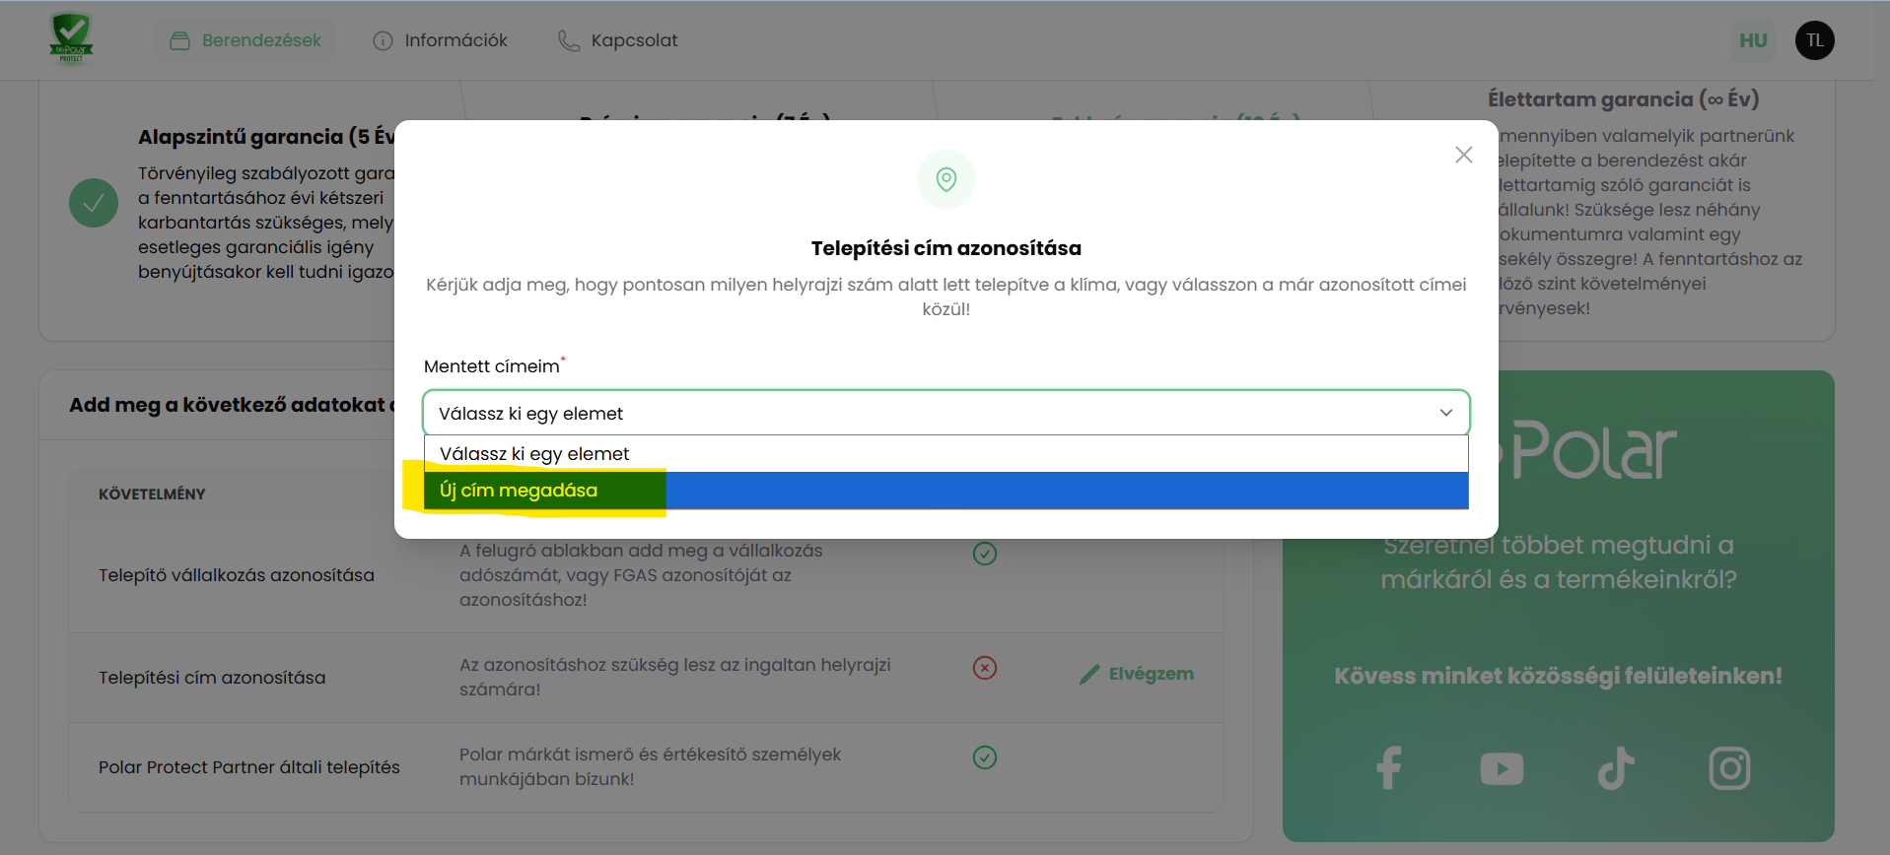
Task: Open the Mentett címeim dropdown
Action: (945, 413)
